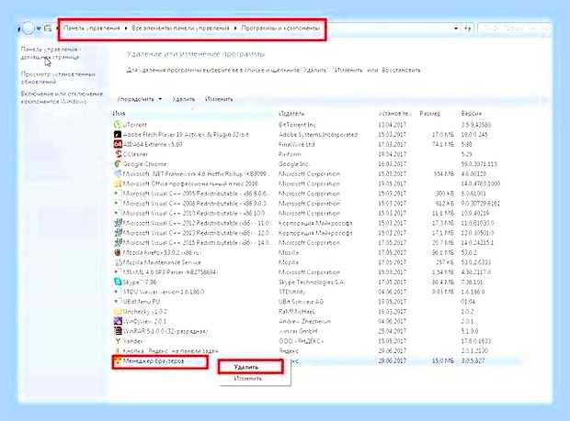Select the Кнопка Яндекс на панели задач row
Screen dimensions: 570x421
click(x=318, y=351)
